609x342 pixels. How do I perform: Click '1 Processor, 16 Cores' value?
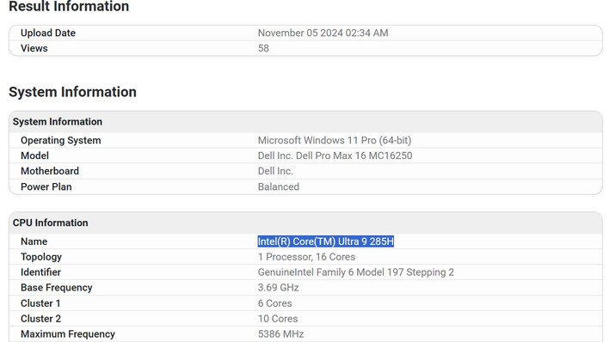tap(306, 257)
